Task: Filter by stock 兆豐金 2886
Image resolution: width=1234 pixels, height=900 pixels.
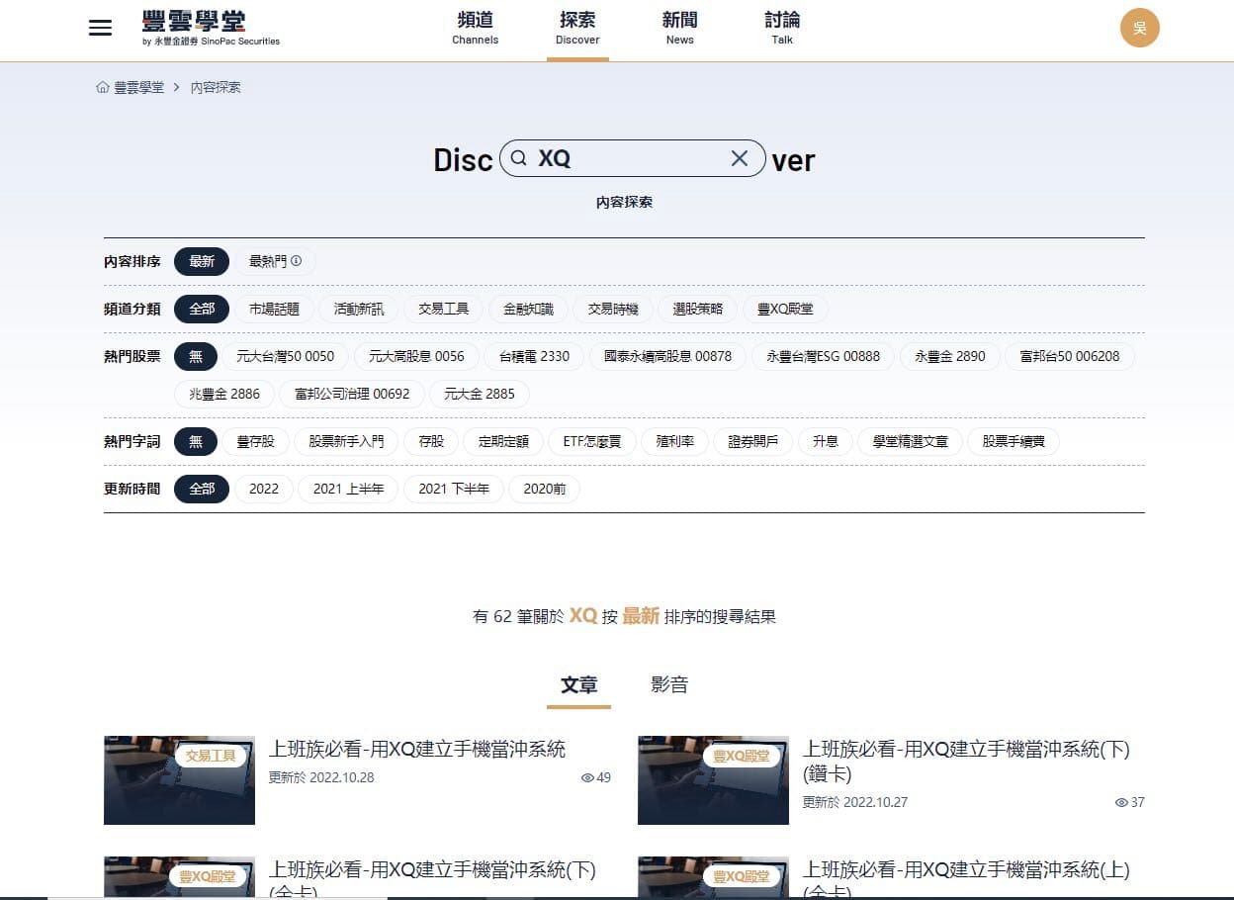Action: (224, 394)
